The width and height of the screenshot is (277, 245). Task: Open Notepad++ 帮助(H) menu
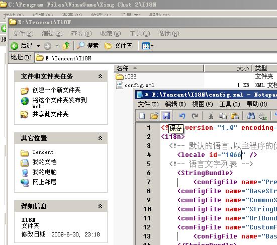(x=257, y=104)
